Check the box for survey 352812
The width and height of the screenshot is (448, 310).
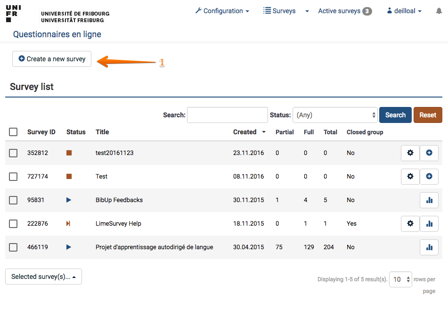(13, 153)
